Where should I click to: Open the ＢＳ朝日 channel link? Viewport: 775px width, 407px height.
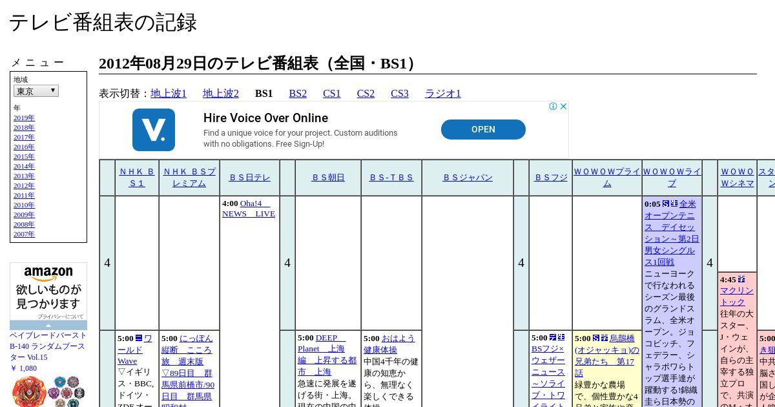point(328,178)
